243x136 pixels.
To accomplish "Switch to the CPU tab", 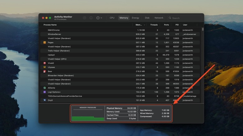I will pos(112,18).
